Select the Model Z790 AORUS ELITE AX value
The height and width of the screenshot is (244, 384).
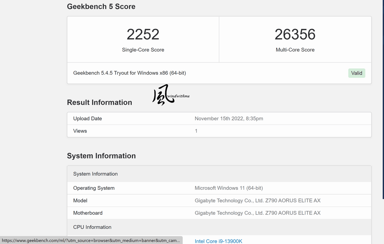click(x=258, y=201)
